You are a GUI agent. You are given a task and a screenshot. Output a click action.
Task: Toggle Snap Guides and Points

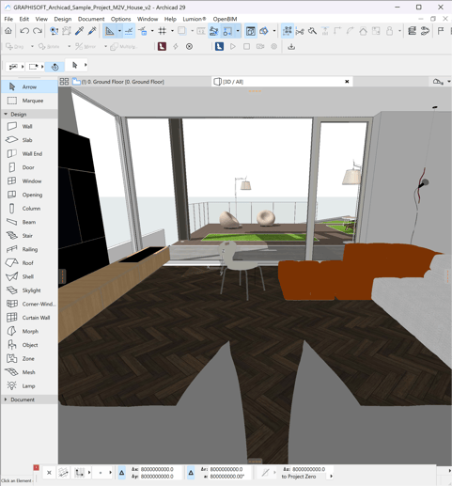pyautogui.click(x=129, y=31)
